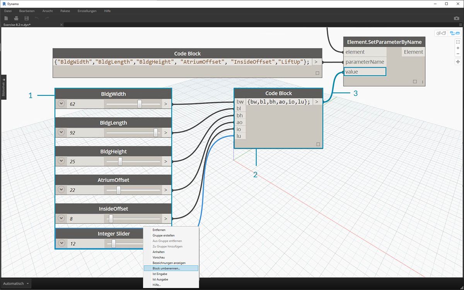The width and height of the screenshot is (464, 290).
Task: Activate the Pan mode icon
Action: (x=458, y=61)
